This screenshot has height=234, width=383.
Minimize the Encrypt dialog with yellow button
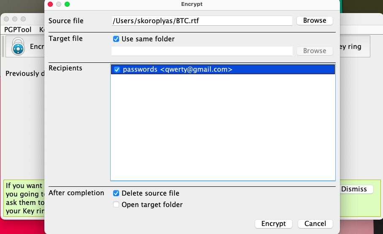point(59,4)
